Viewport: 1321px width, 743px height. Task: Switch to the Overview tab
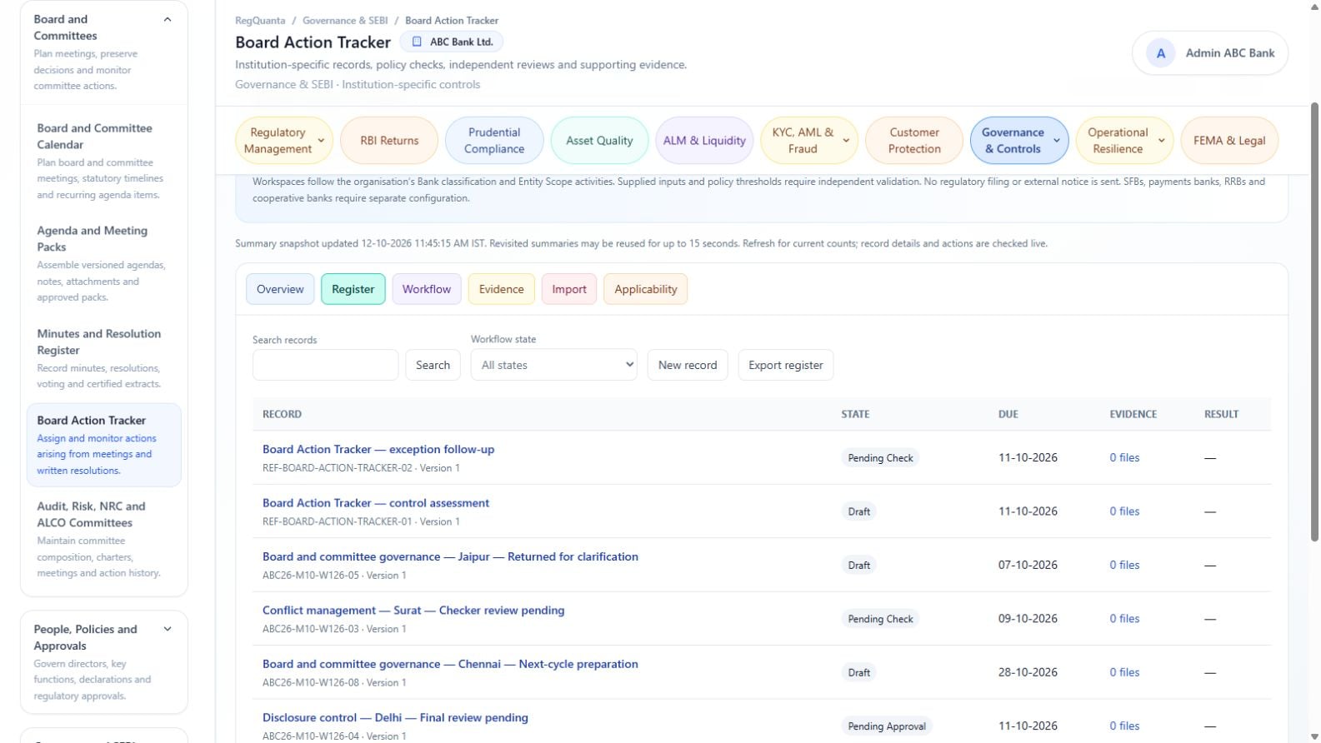[x=280, y=289]
